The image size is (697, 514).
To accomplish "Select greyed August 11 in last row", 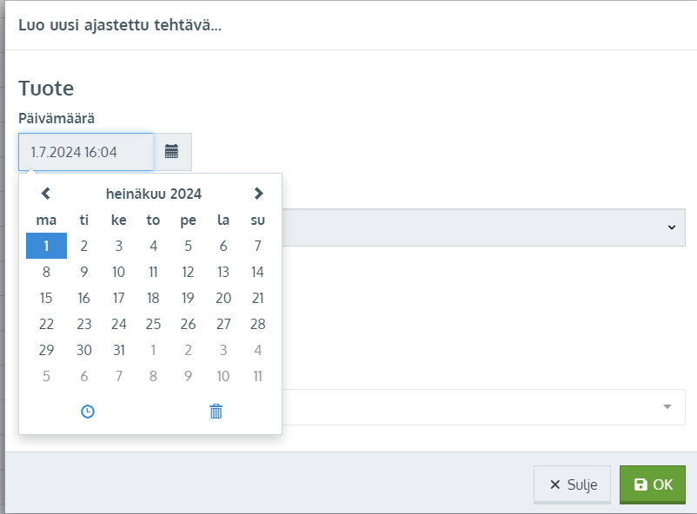I will click(x=258, y=377).
